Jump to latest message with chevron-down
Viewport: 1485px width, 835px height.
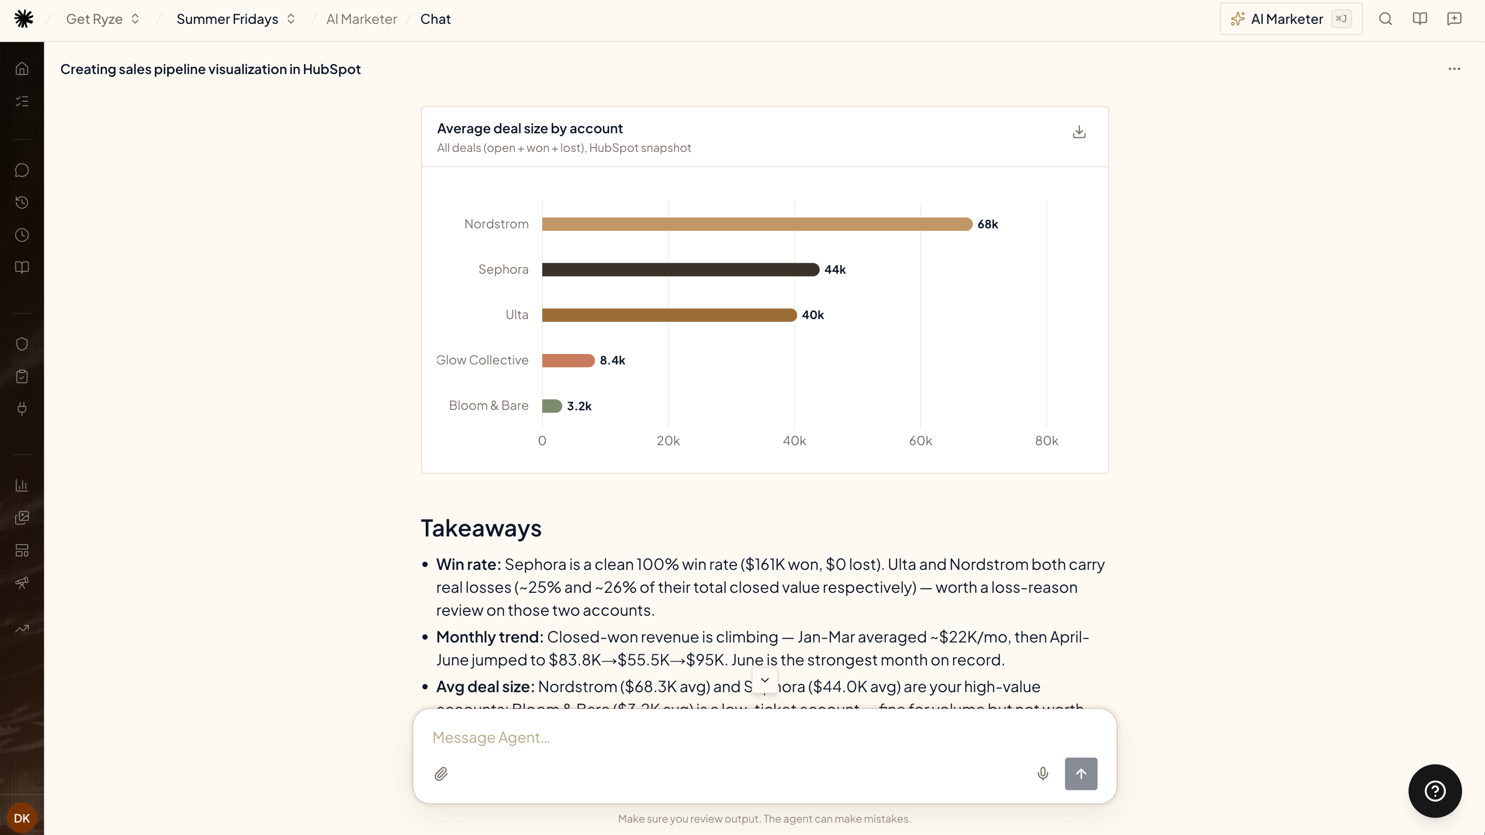point(765,680)
